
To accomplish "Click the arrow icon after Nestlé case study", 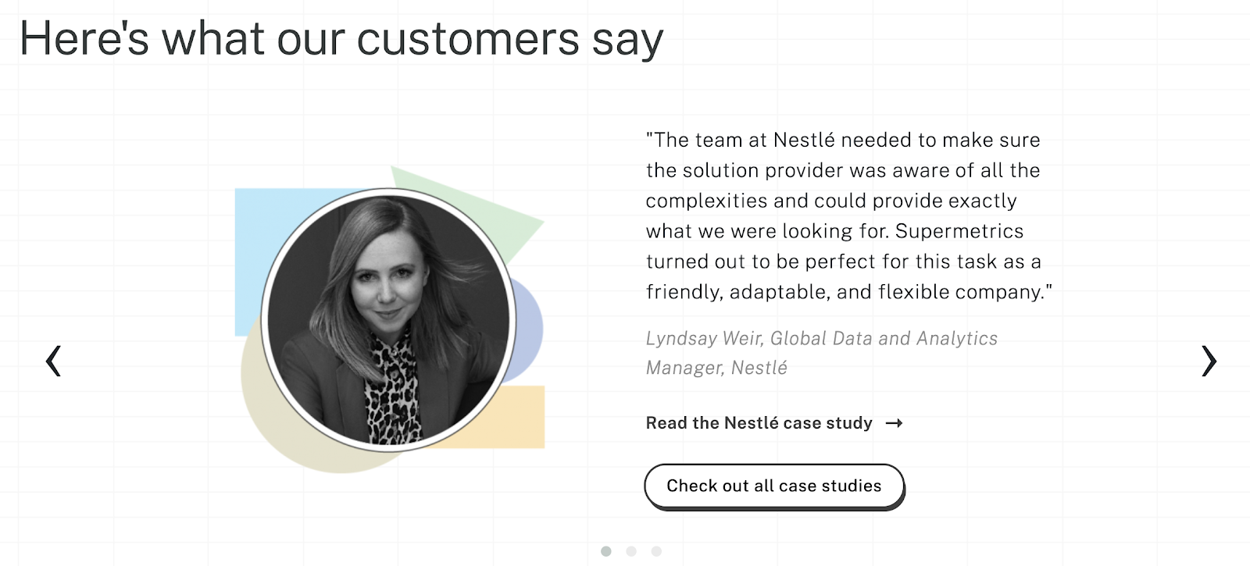I will click(x=895, y=423).
